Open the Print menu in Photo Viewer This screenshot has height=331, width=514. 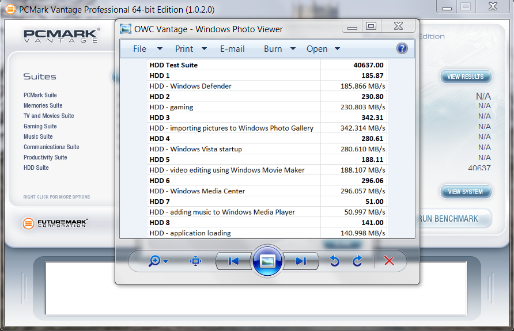point(184,49)
